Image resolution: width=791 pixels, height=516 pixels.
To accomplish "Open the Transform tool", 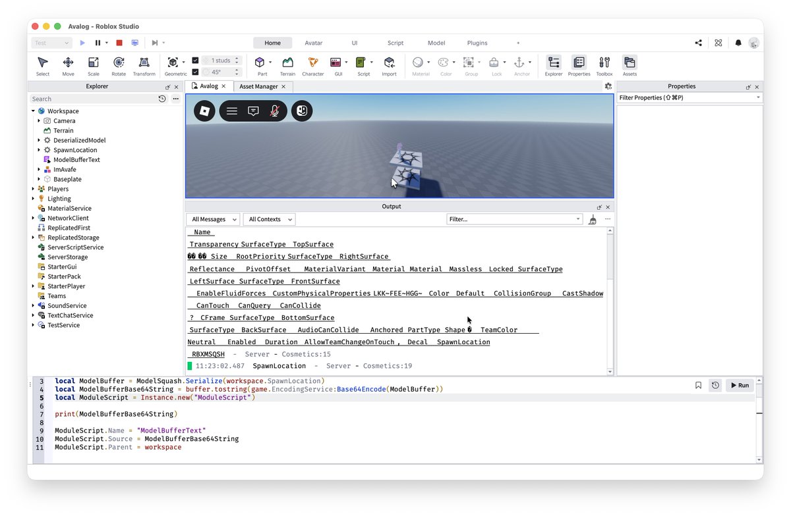I will tap(144, 66).
